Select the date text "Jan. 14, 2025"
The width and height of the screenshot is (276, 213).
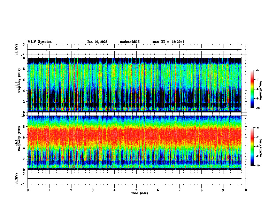(x=97, y=42)
